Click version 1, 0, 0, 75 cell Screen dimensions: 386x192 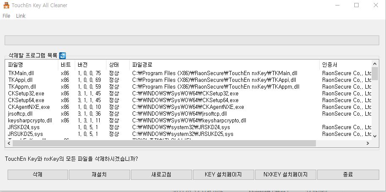(x=90, y=73)
